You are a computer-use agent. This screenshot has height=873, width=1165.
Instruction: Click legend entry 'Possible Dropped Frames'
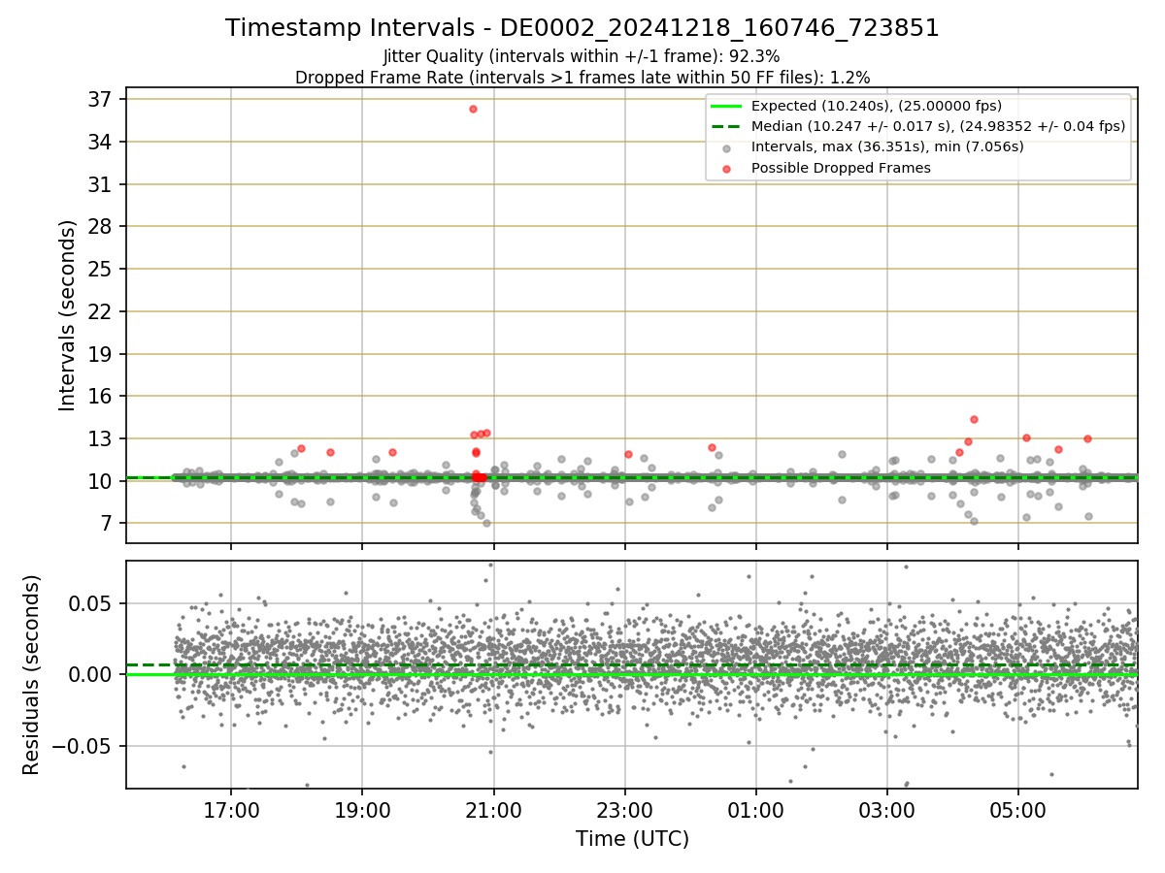(x=841, y=168)
